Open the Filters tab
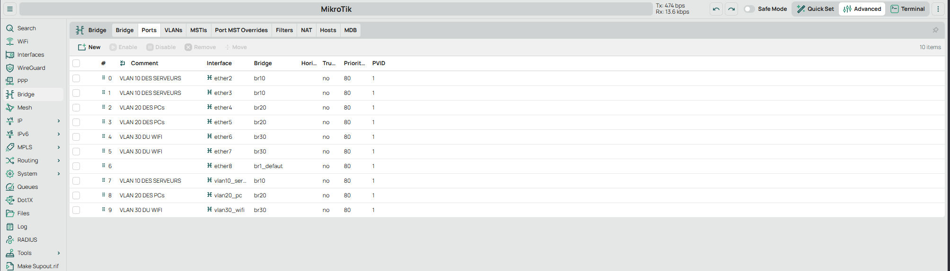950x271 pixels. [284, 30]
